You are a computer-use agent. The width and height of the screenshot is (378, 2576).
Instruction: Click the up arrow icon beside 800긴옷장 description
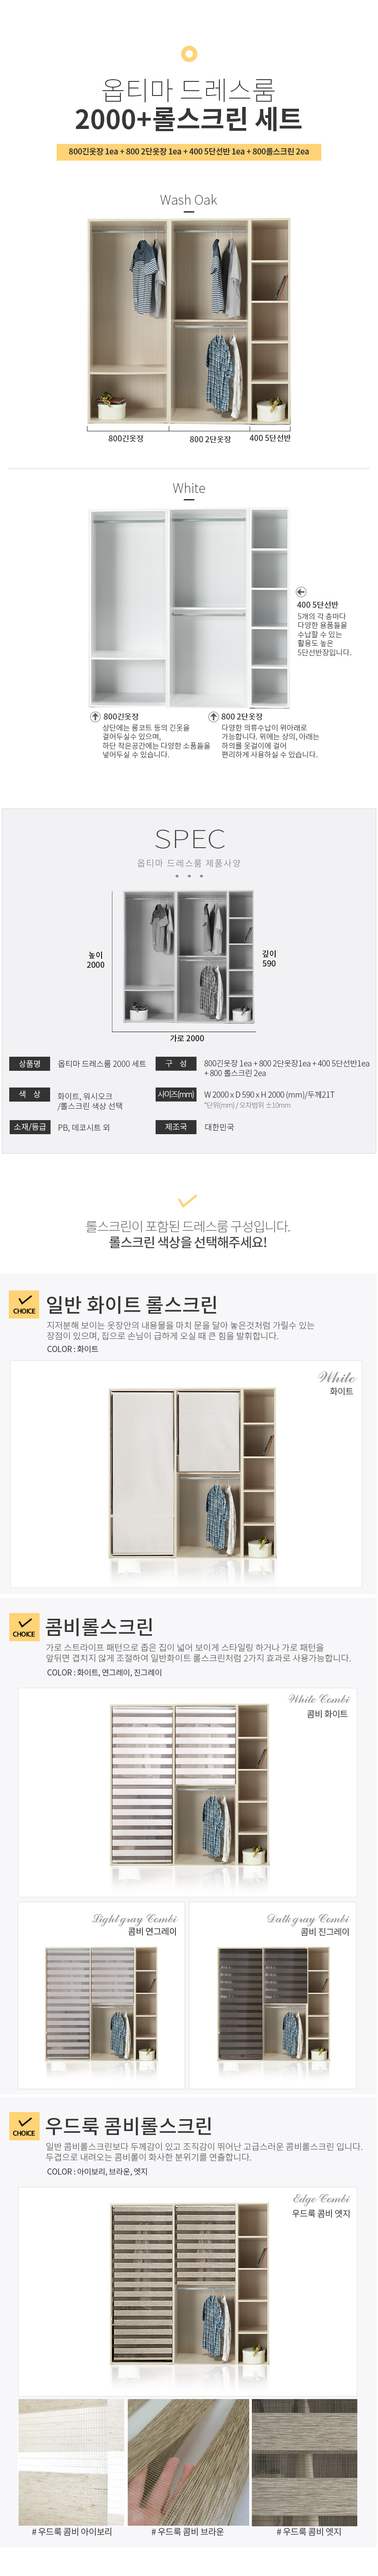(95, 717)
